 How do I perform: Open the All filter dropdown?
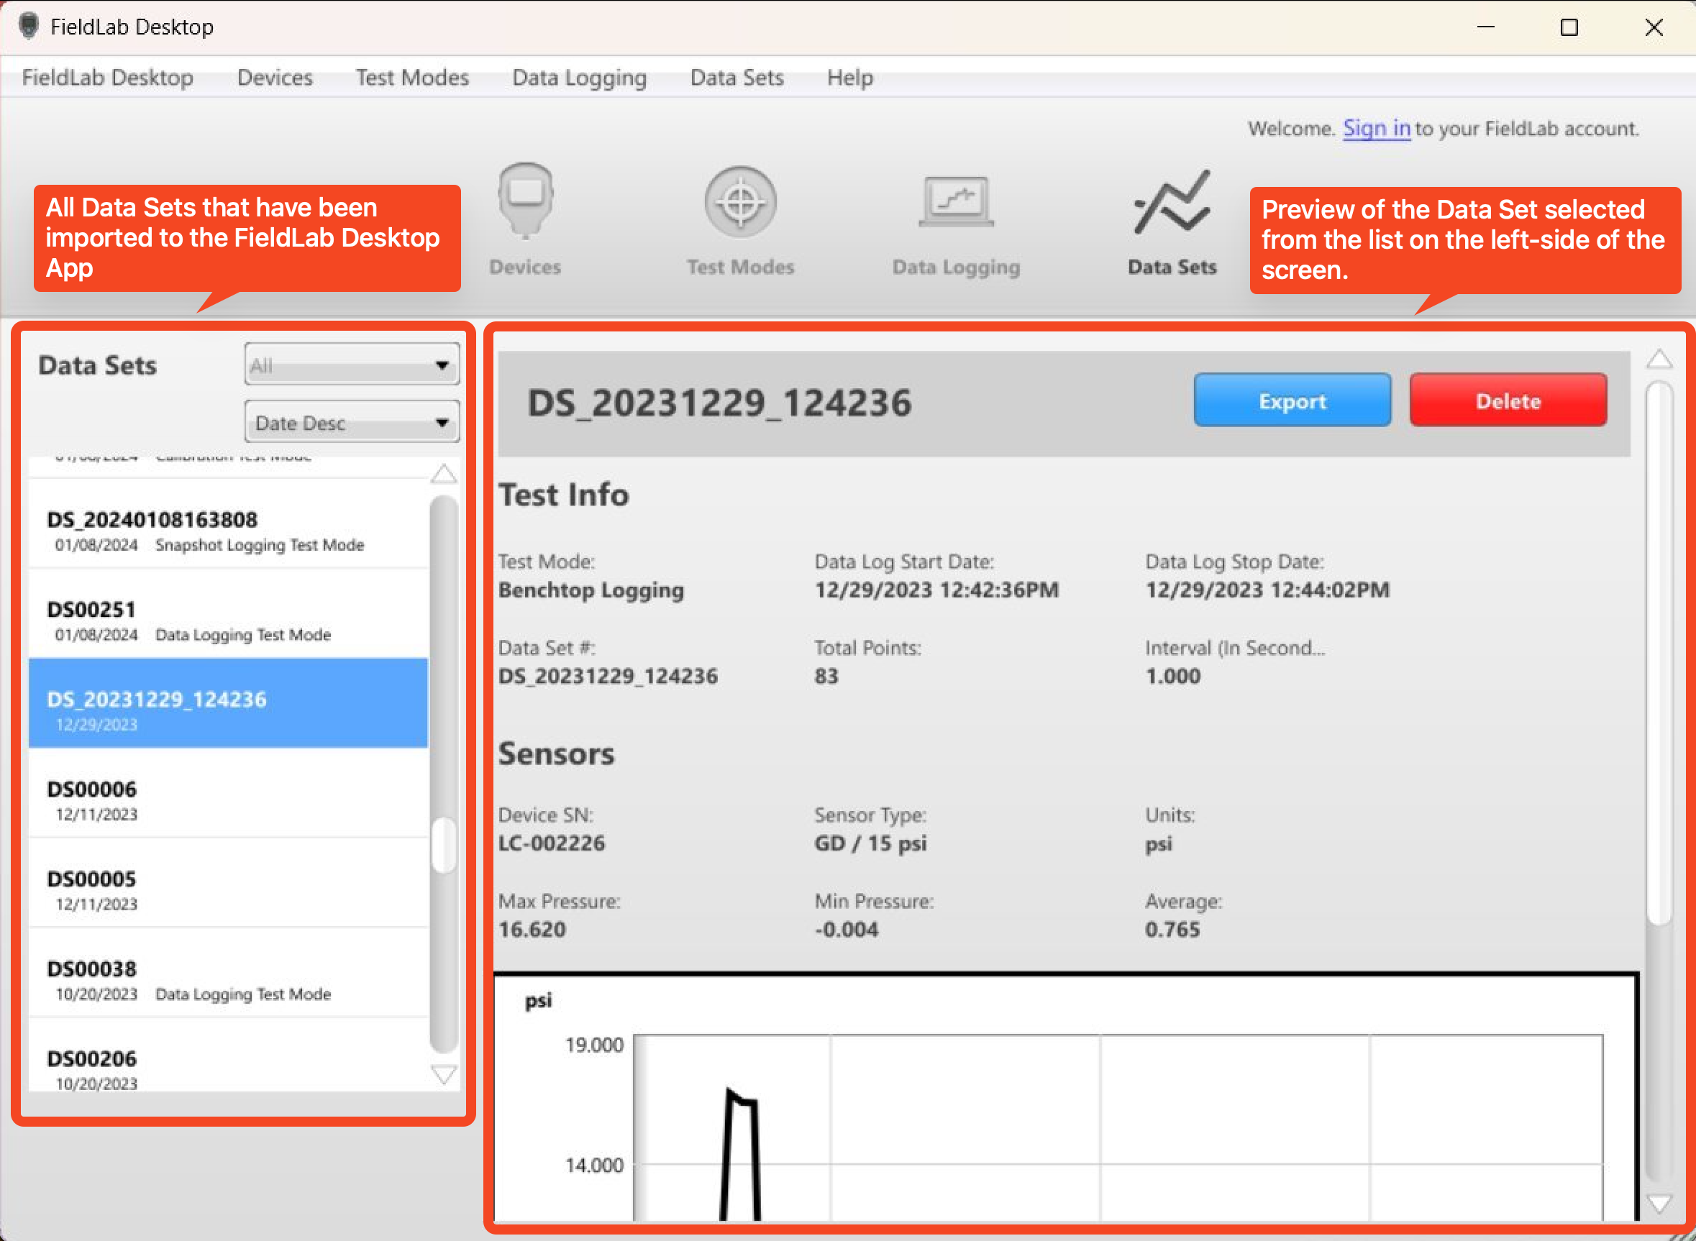coord(352,365)
